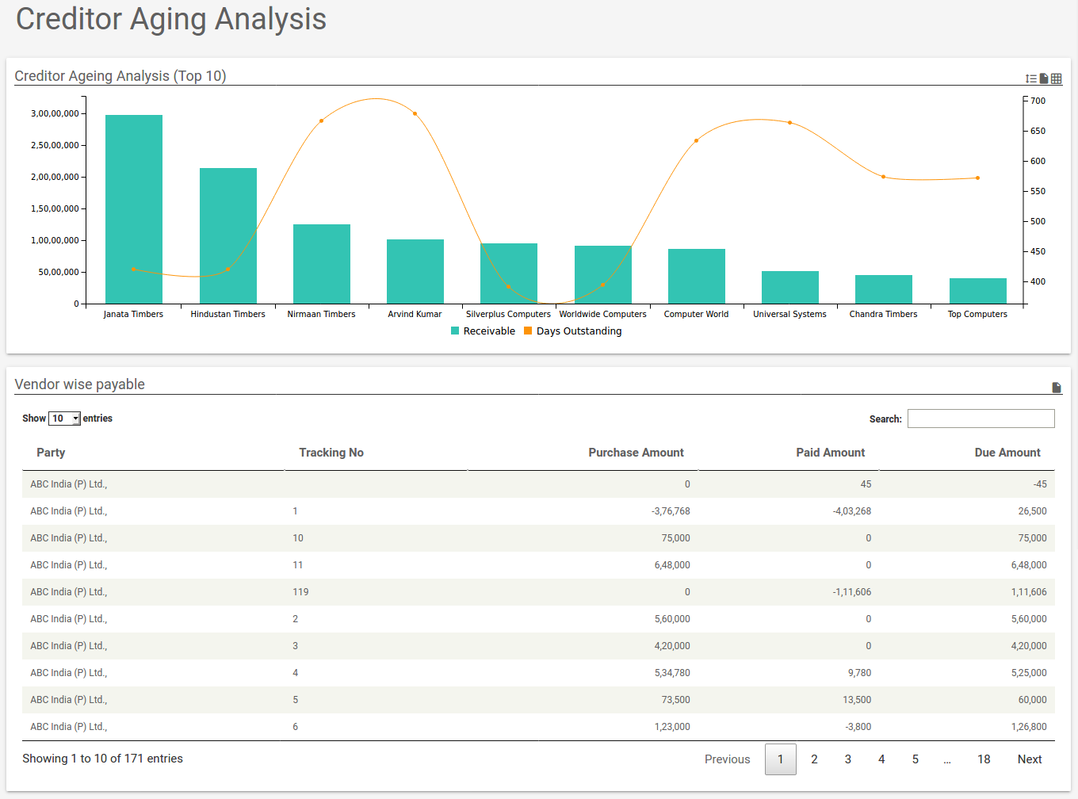Export the Creditor Ageing chart via document icon
The height and width of the screenshot is (799, 1078).
tap(1043, 78)
